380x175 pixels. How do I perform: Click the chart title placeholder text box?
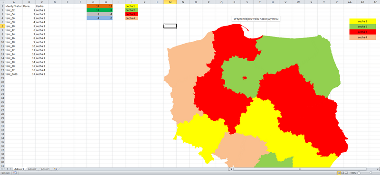[x=256, y=18]
